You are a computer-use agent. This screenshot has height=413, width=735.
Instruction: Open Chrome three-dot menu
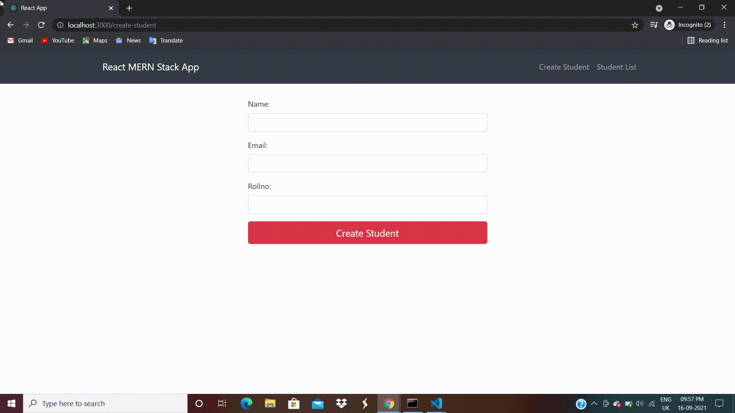(x=724, y=25)
